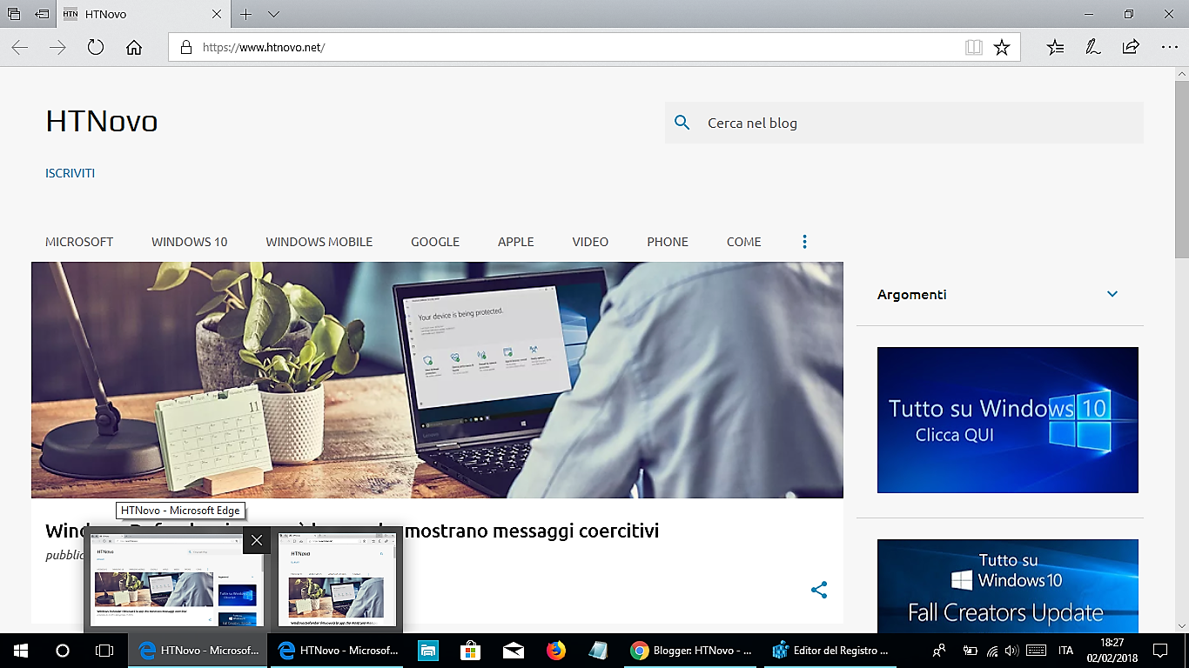The image size is (1189, 668).
Task: Open Reading view book icon
Action: coord(974,47)
